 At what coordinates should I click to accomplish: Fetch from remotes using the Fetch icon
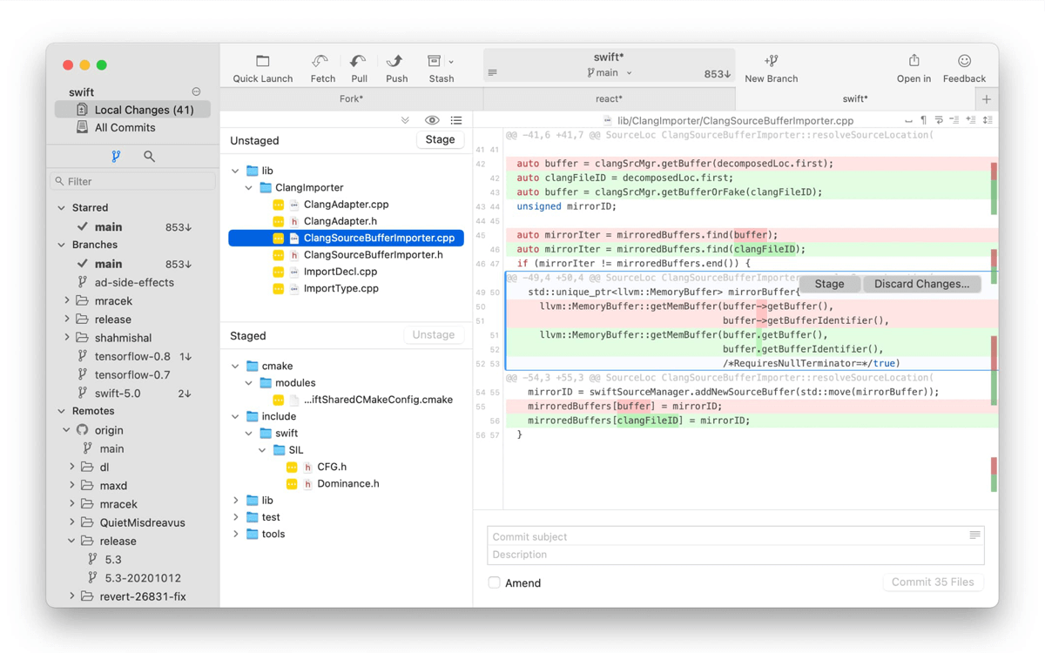[320, 61]
